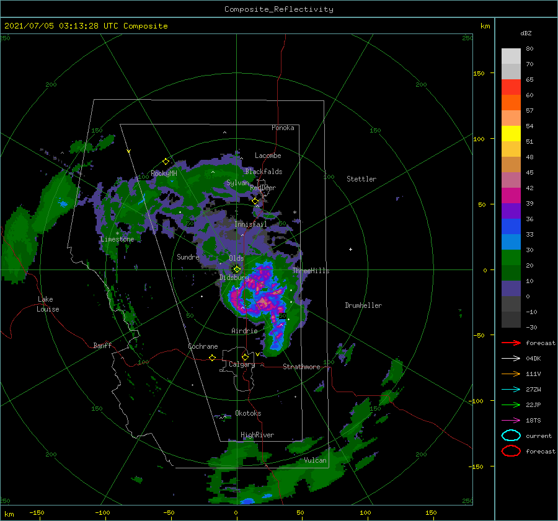This screenshot has width=558, height=521.
Task: Click the dBZ legend heading
Action: [526, 33]
